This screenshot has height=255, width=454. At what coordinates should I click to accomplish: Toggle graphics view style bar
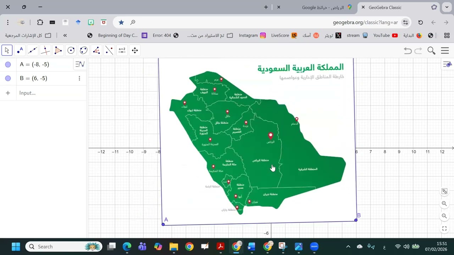pos(448,64)
